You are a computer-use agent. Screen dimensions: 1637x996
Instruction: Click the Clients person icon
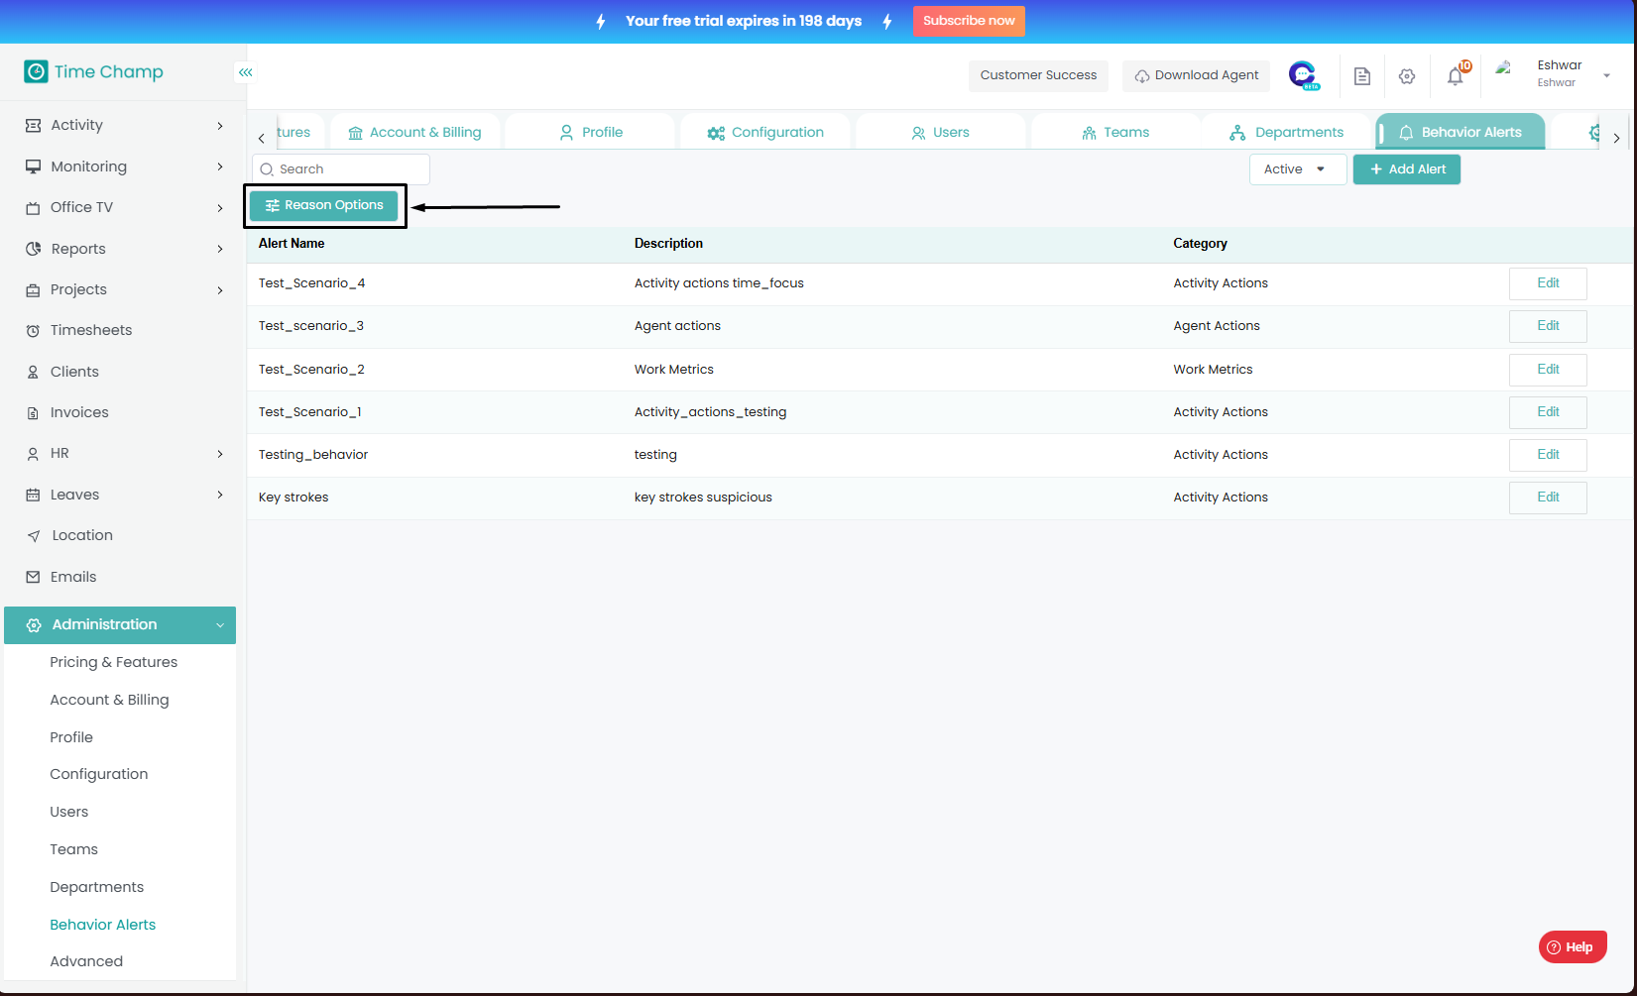[x=33, y=372]
